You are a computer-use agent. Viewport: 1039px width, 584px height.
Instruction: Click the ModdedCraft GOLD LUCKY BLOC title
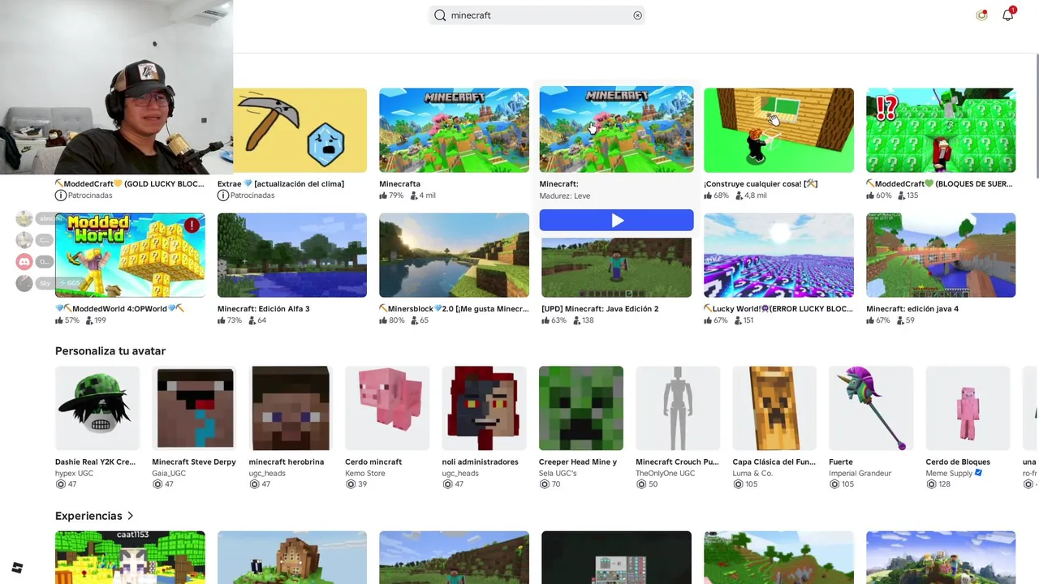tap(130, 183)
